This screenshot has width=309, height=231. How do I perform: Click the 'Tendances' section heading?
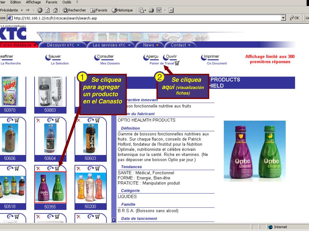pyautogui.click(x=132, y=167)
